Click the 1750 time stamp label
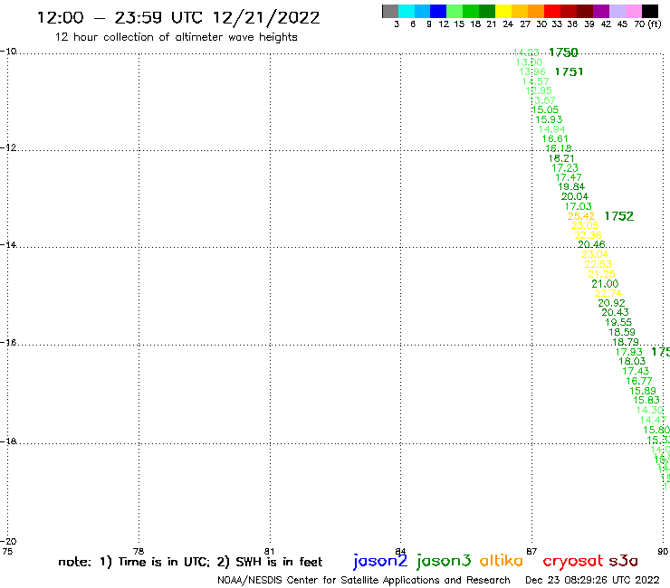 (x=563, y=52)
